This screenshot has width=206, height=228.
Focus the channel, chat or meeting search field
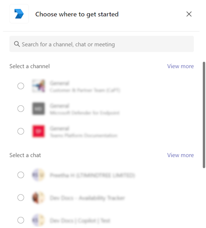pyautogui.click(x=102, y=44)
